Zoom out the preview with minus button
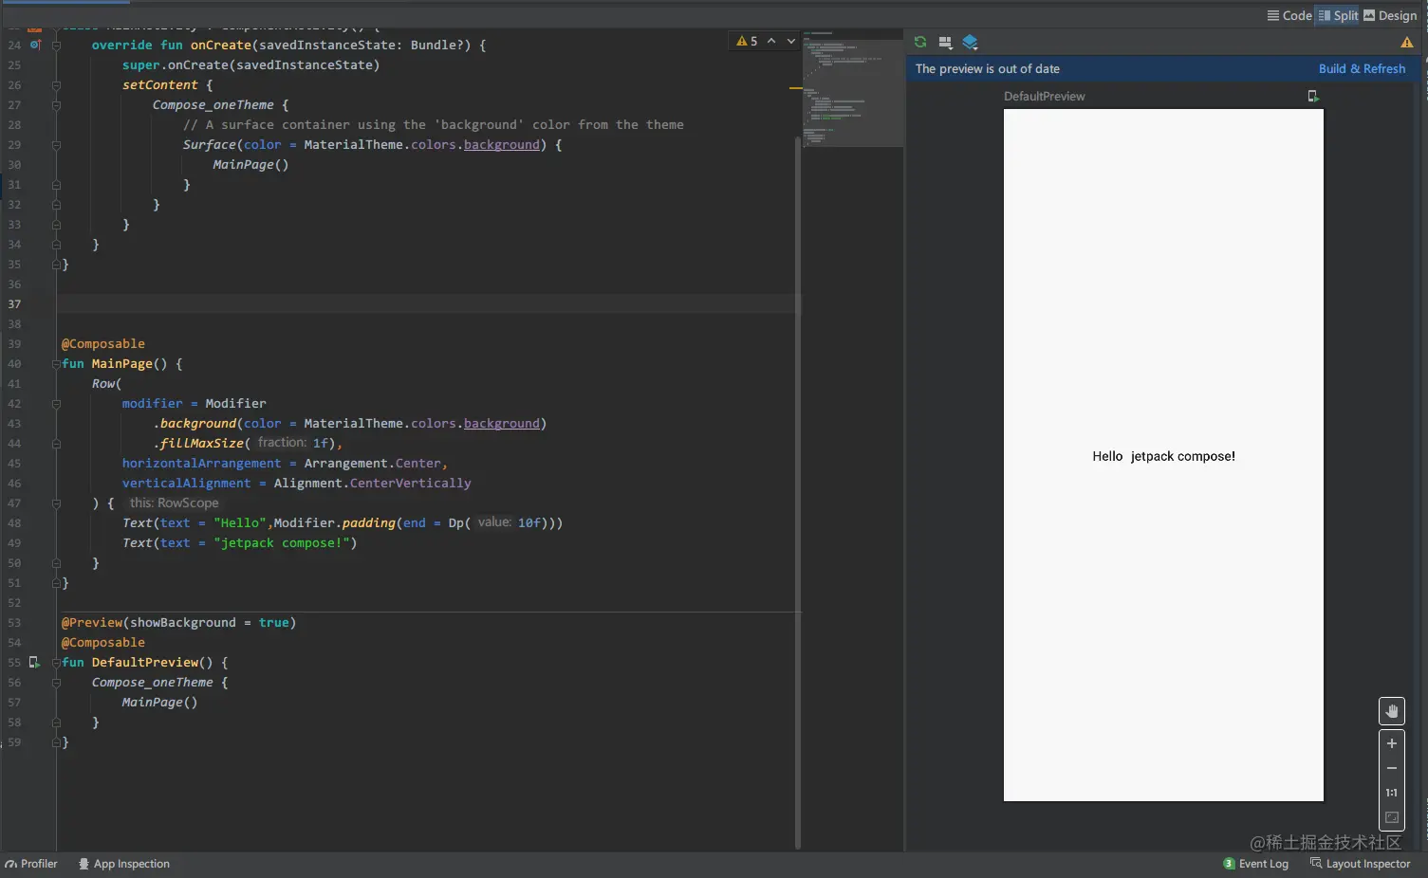This screenshot has width=1428, height=878. [1391, 768]
